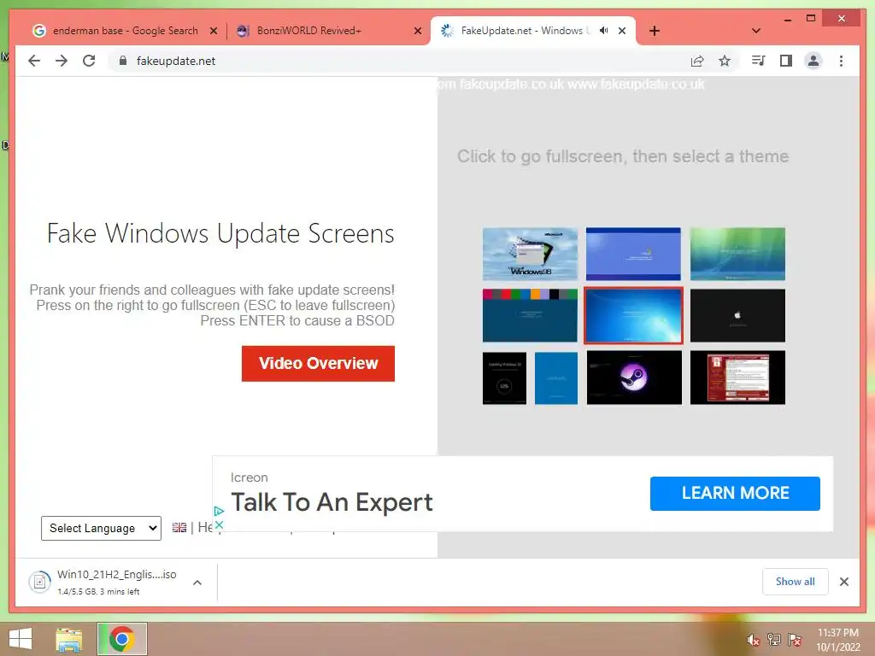Select the highlighted Windows 7 theme thumbnail
This screenshot has height=656, width=875.
click(633, 315)
